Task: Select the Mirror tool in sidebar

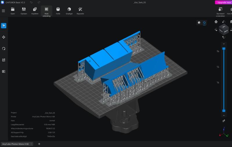Action: pos(3,71)
